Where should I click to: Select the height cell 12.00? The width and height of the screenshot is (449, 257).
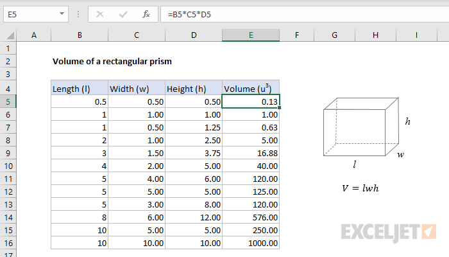point(194,217)
